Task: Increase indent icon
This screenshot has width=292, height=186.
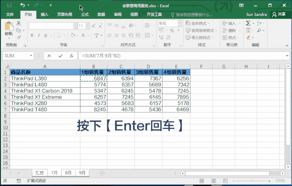Action: 138,35
